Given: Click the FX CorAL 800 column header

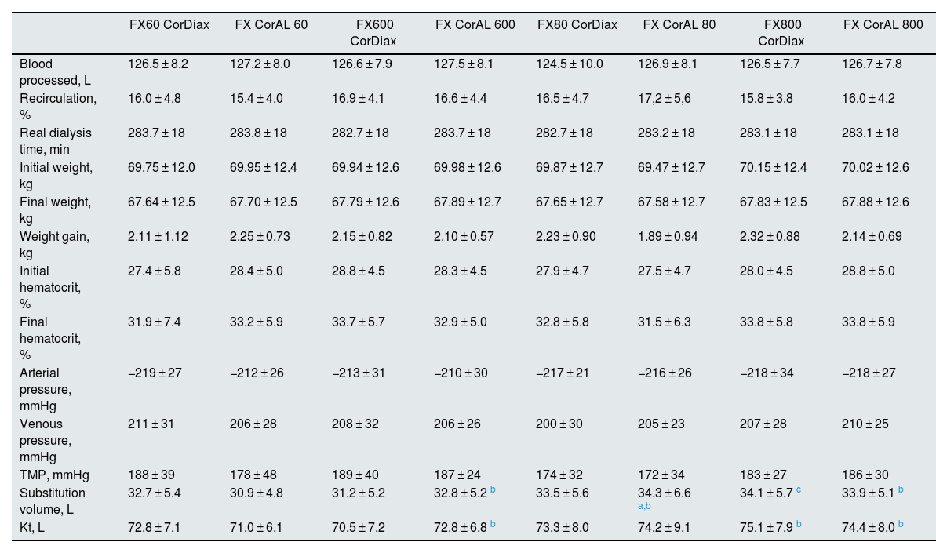Looking at the screenshot, I should (x=883, y=24).
